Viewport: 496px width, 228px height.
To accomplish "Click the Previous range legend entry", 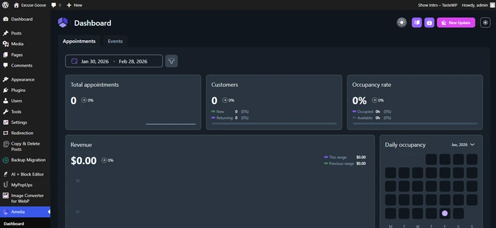I will click(x=345, y=164).
